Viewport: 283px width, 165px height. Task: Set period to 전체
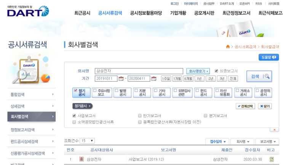pyautogui.click(x=233, y=78)
